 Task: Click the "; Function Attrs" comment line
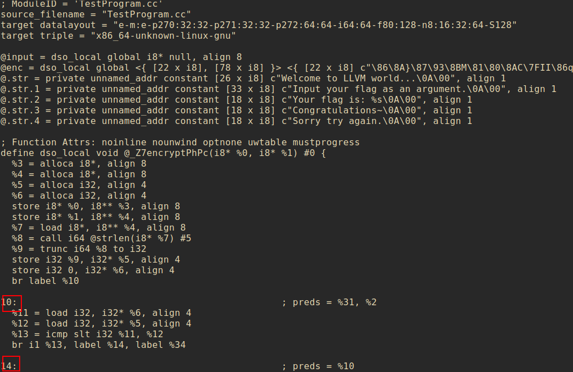180,143
